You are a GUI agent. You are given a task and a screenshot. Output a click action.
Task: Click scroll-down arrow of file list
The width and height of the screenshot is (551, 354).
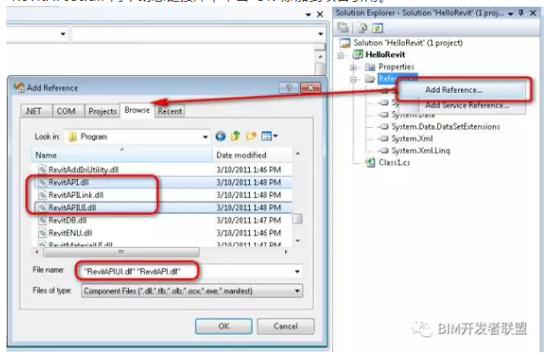pyautogui.click(x=298, y=241)
